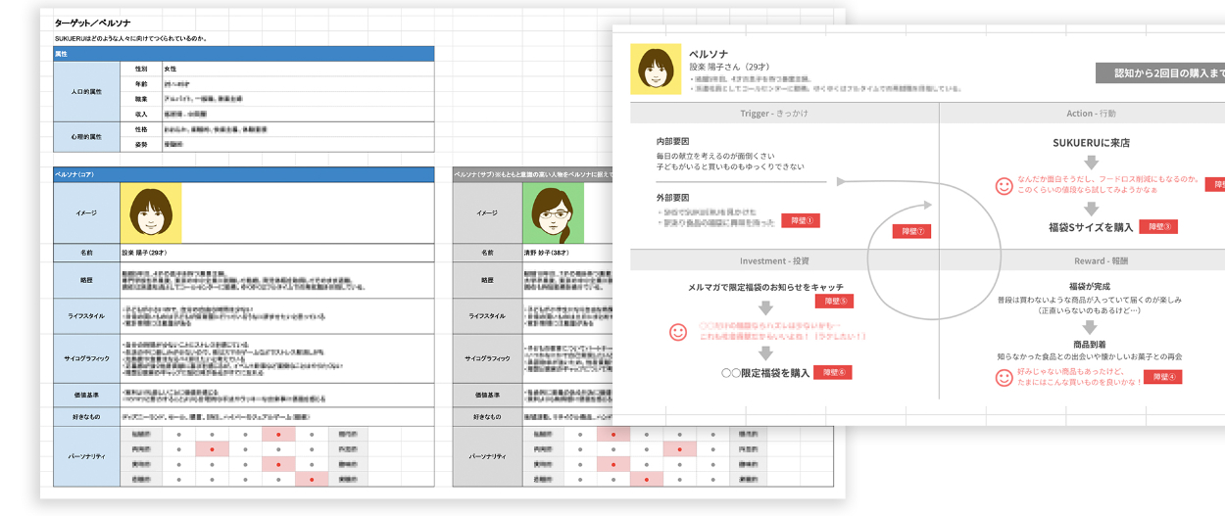Click the smiley face in the Action section
1225x516 pixels.
[1004, 185]
